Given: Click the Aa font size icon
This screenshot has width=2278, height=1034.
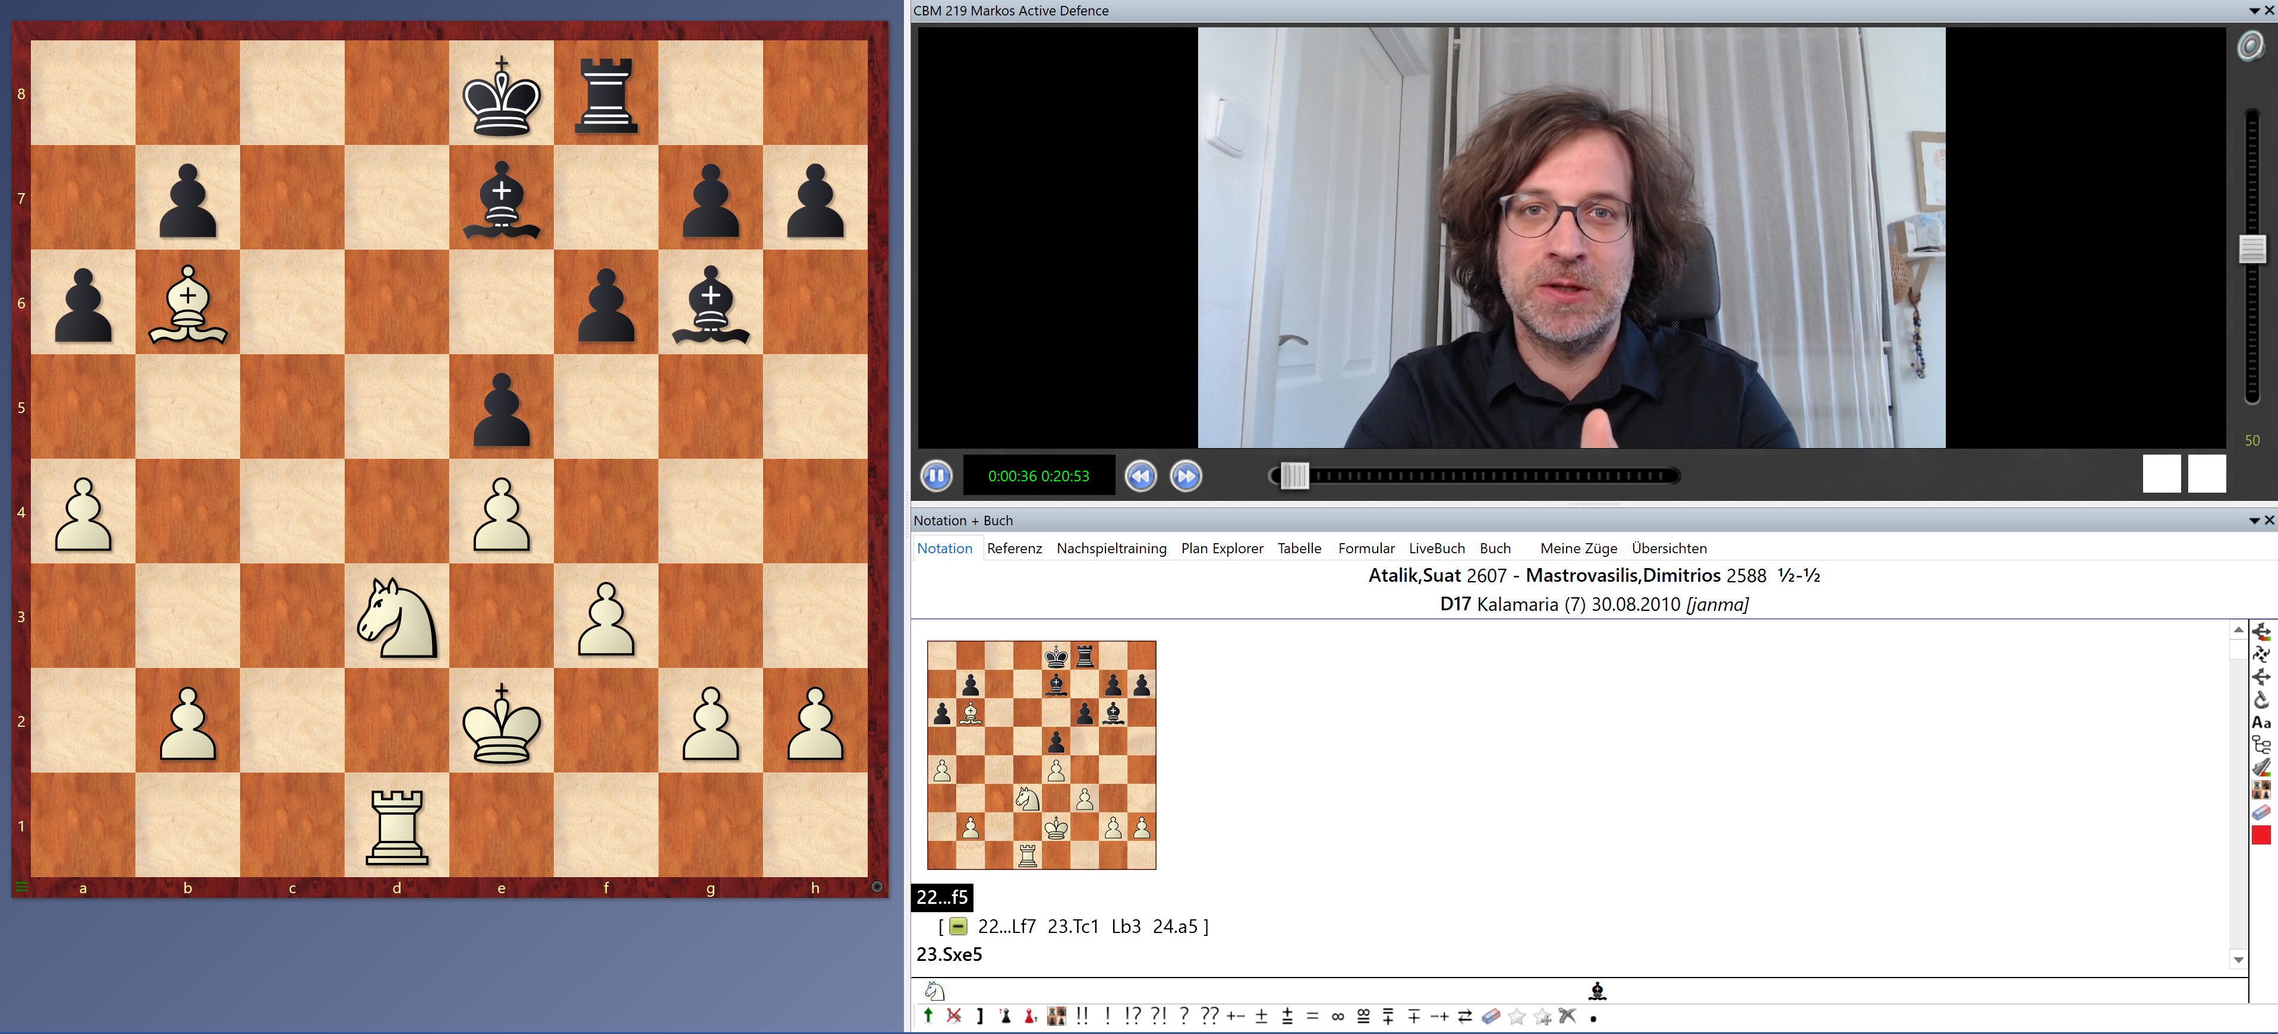Looking at the screenshot, I should [2261, 722].
